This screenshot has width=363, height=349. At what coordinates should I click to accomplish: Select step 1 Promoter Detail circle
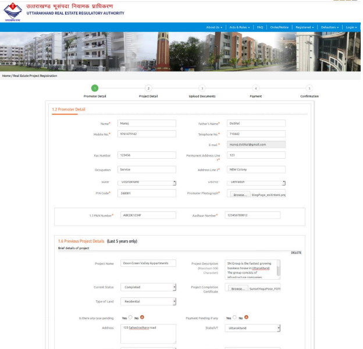95,88
